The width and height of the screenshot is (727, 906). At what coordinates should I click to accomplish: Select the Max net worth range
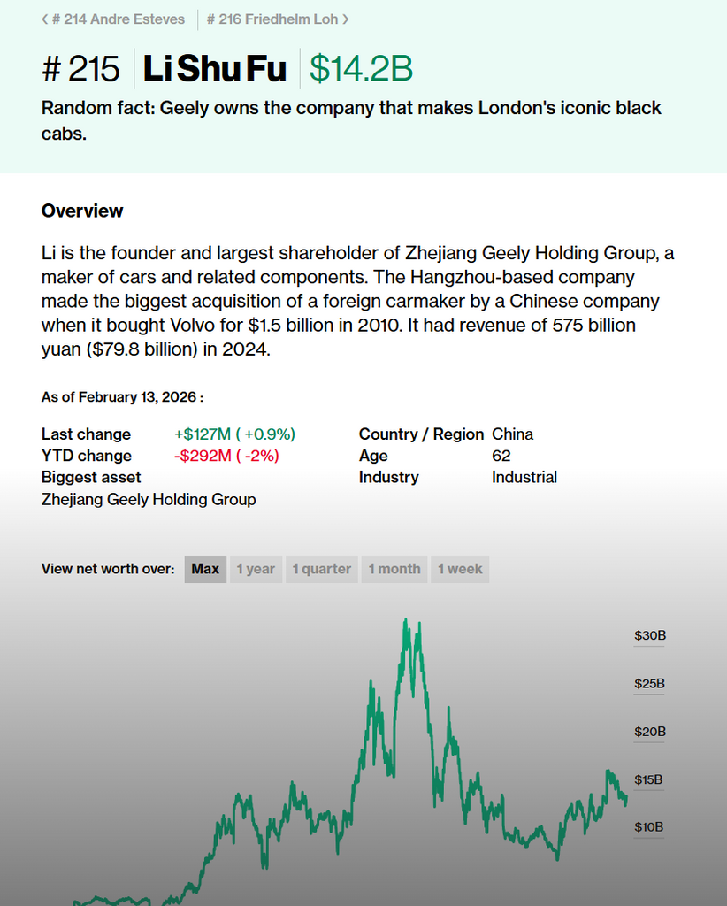(205, 569)
